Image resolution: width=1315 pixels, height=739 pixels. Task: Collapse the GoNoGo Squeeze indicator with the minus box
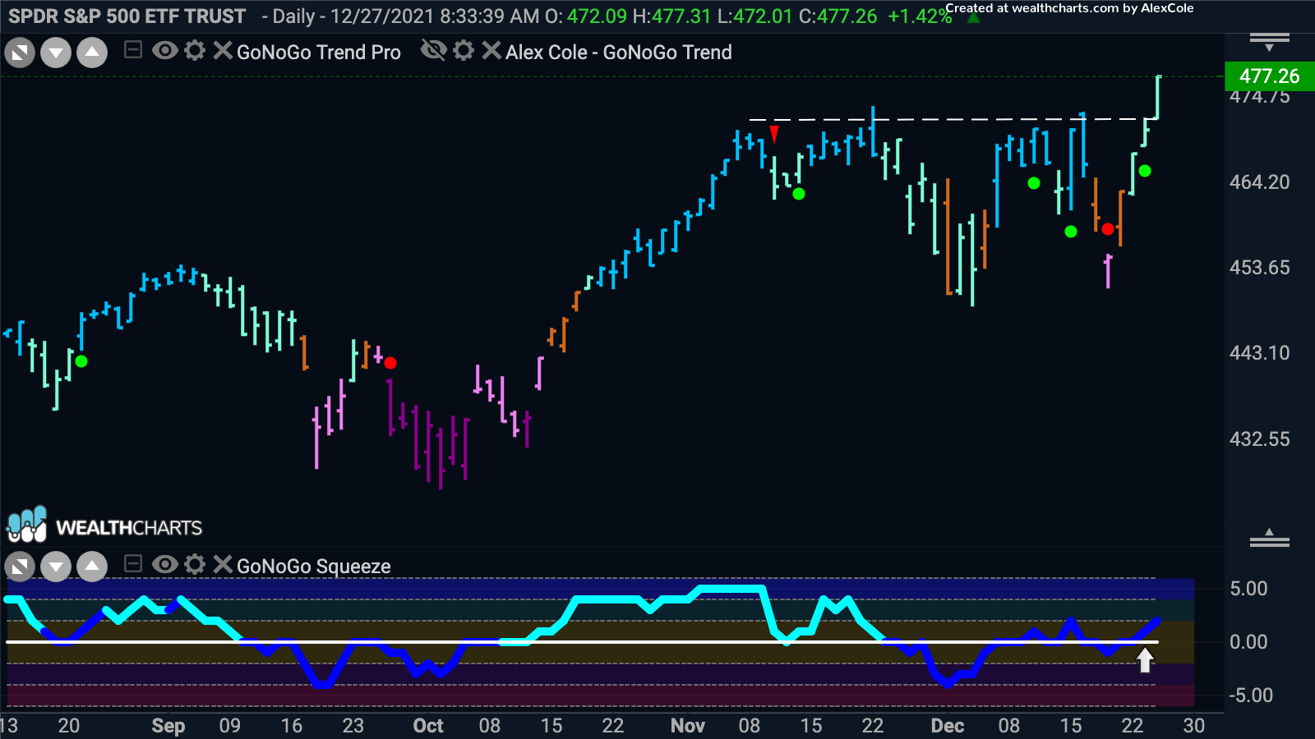pos(133,564)
